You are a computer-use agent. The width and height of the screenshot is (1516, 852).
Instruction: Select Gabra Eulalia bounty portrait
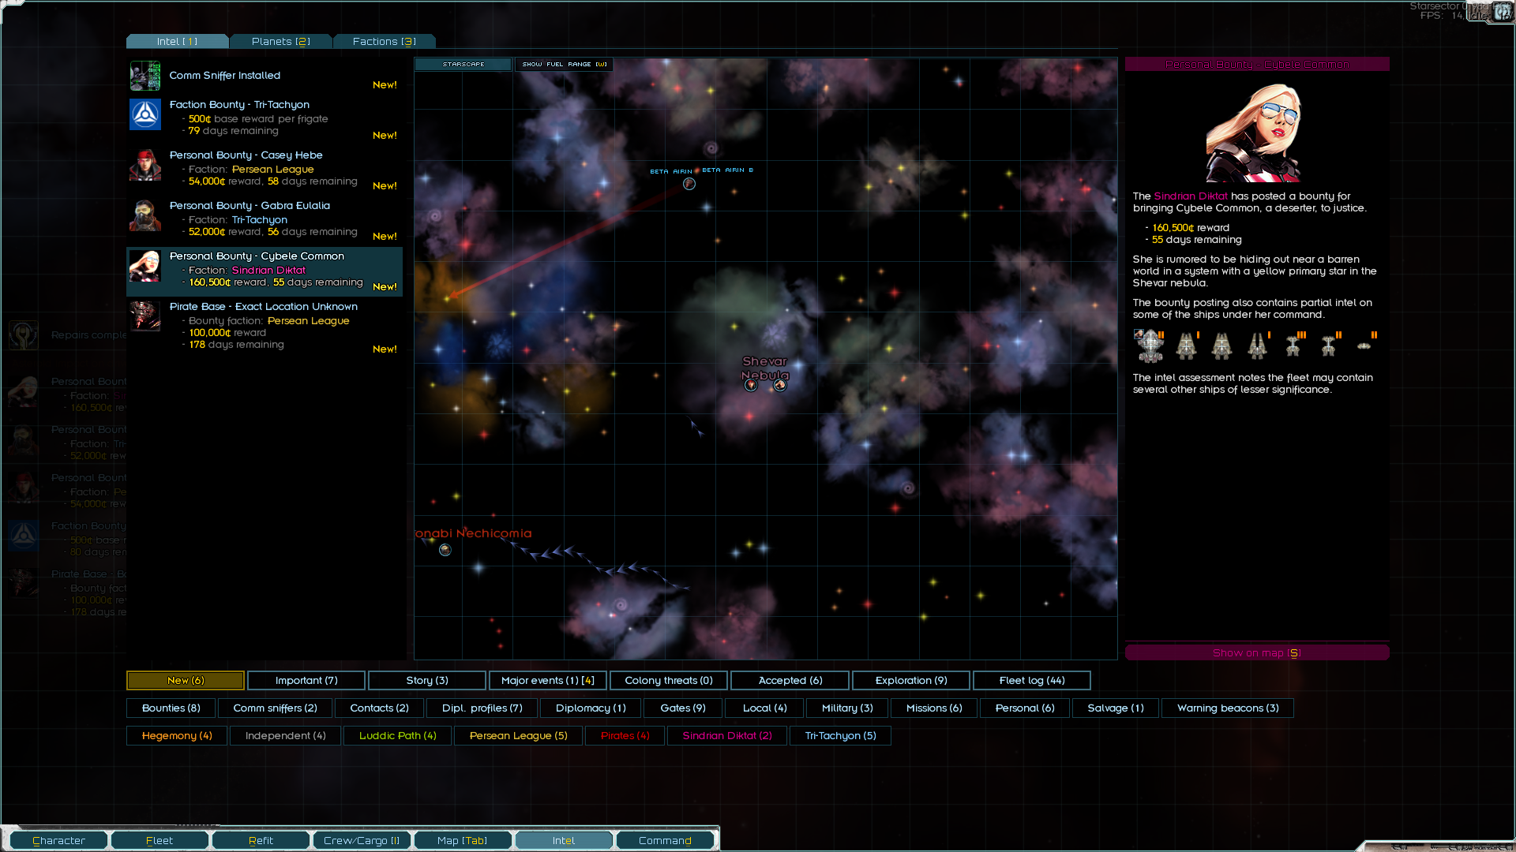pos(145,216)
